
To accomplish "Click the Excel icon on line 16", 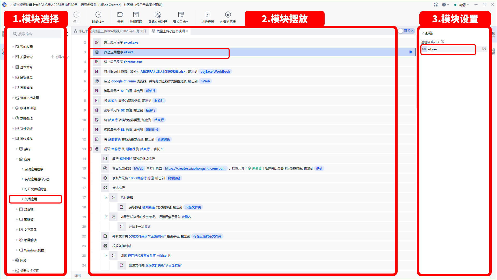I will pyautogui.click(x=105, y=178).
